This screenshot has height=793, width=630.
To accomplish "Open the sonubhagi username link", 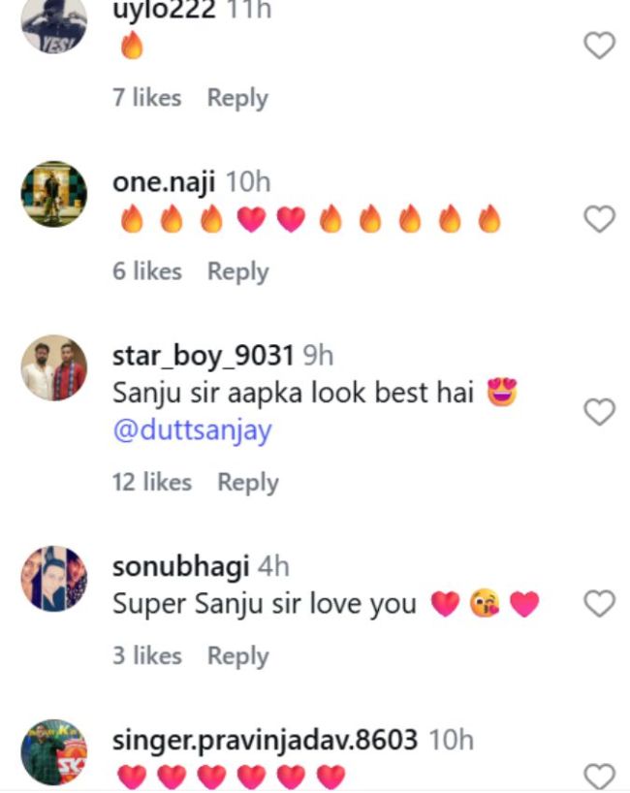I will [x=181, y=566].
